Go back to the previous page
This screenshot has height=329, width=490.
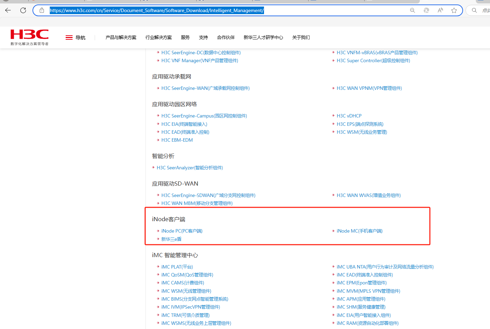(x=8, y=10)
